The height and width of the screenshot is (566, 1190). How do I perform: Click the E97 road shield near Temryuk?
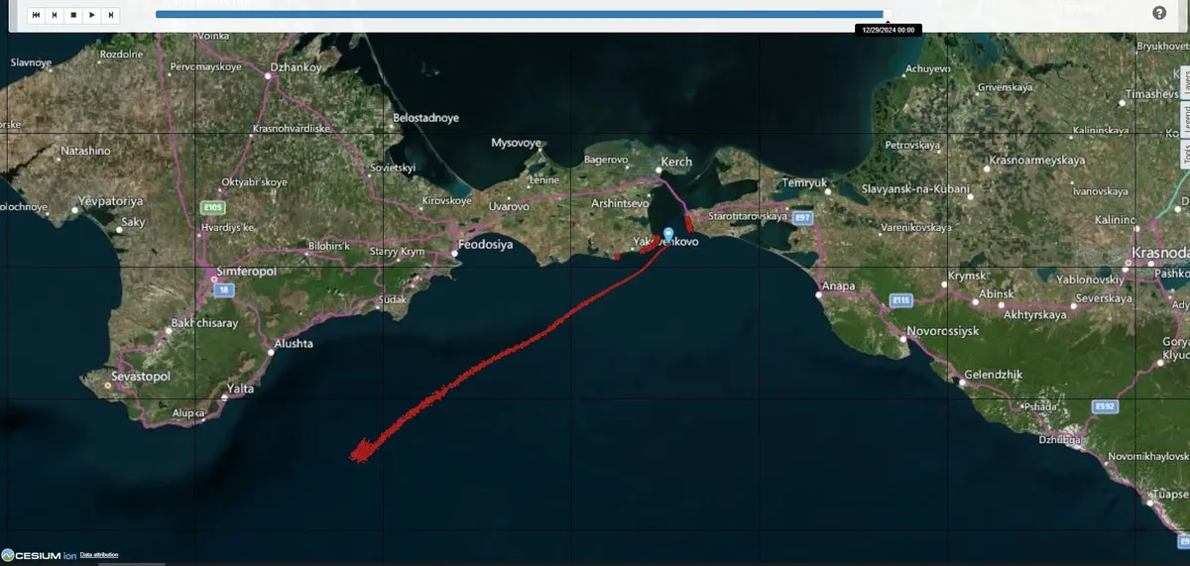(803, 217)
